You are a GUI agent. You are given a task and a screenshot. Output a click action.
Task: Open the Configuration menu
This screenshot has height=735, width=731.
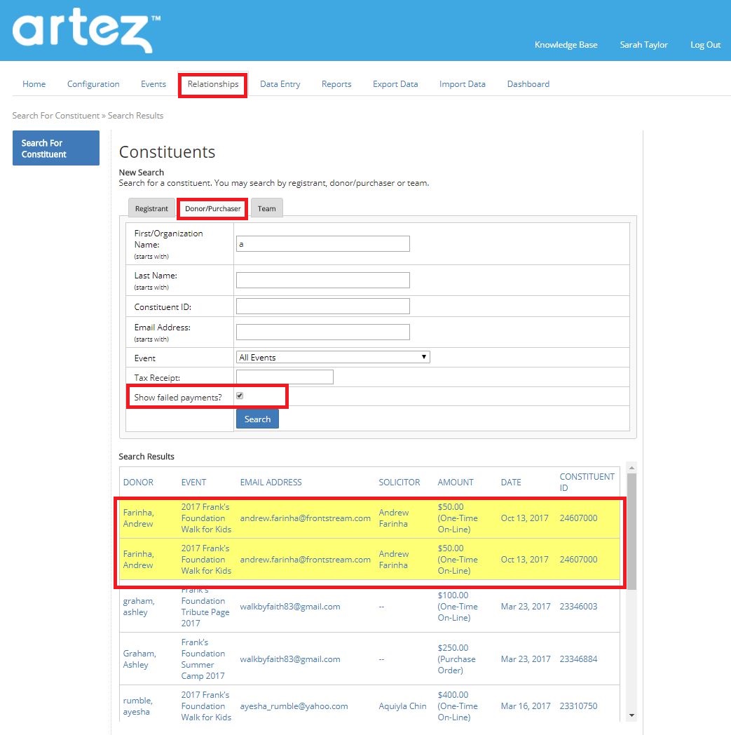coord(93,84)
